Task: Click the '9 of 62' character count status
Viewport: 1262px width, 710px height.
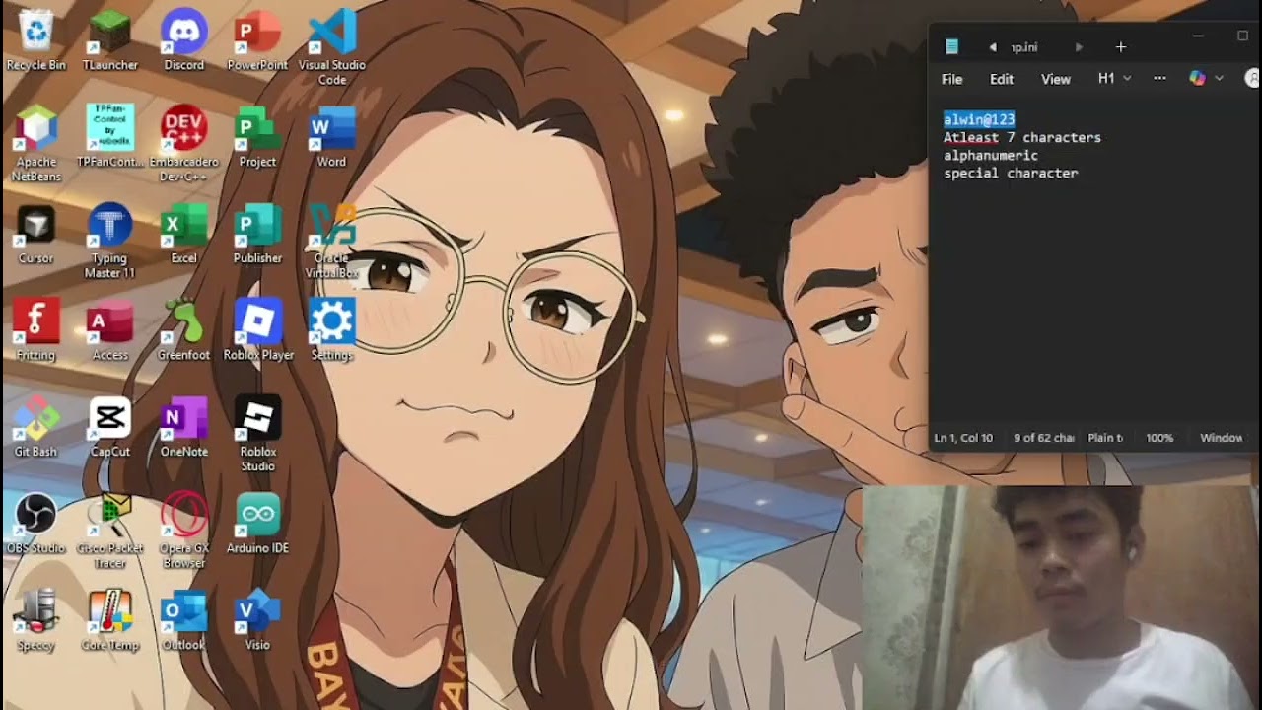Action: click(1044, 438)
